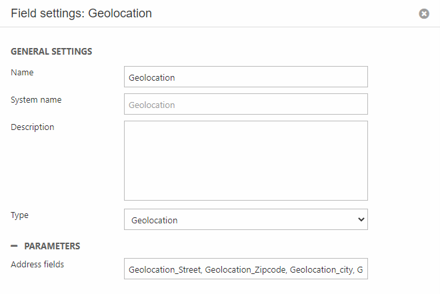Viewport: 440px width, 294px height.
Task: Click the Description label
Action: [x=33, y=127]
